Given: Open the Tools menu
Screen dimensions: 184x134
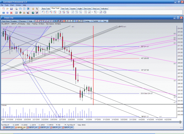Looking at the screenshot, I should pos(6,5).
